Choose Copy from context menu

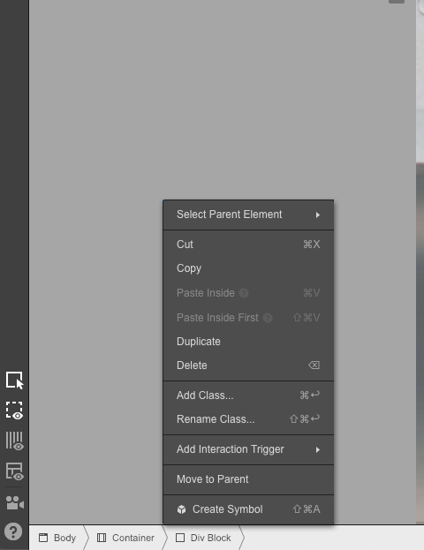248,268
